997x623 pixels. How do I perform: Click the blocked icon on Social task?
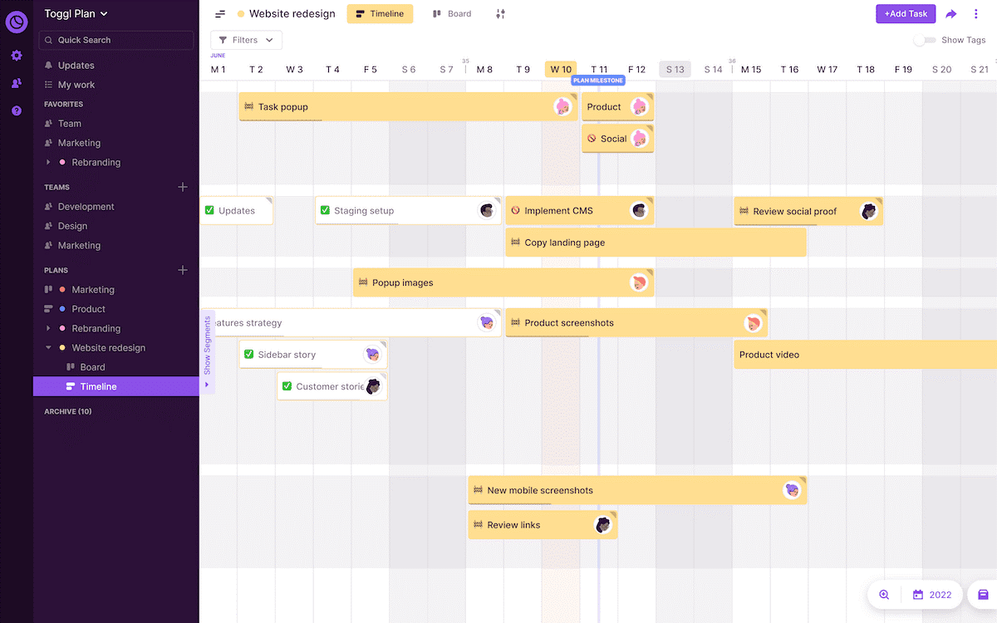click(x=592, y=139)
